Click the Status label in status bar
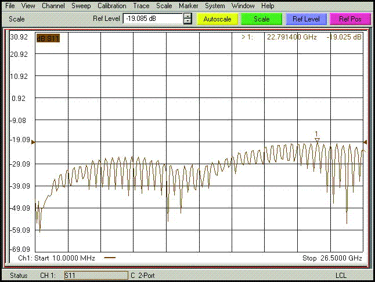The image size is (375, 282). click(x=19, y=276)
